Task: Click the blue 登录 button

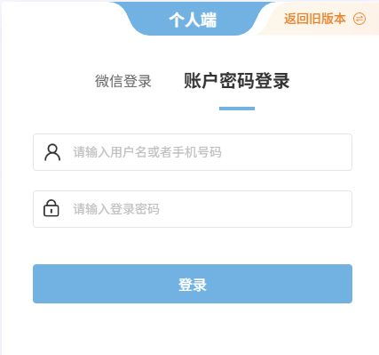Action: coord(193,284)
